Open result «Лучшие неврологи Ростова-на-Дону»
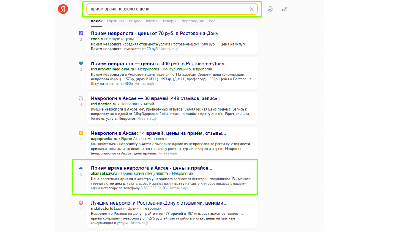The height and width of the screenshot is (232, 406). [159, 203]
